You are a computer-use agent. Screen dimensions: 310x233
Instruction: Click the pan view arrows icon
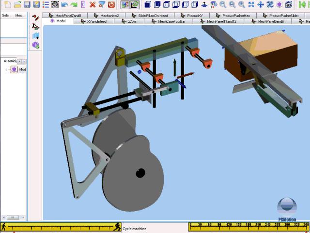coord(261,4)
